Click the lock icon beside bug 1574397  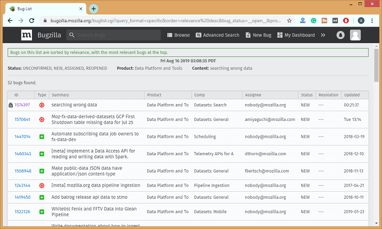tap(11, 105)
